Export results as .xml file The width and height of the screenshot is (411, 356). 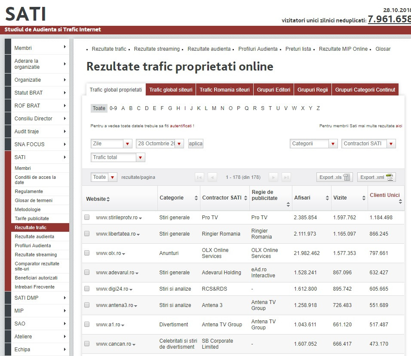point(376,177)
